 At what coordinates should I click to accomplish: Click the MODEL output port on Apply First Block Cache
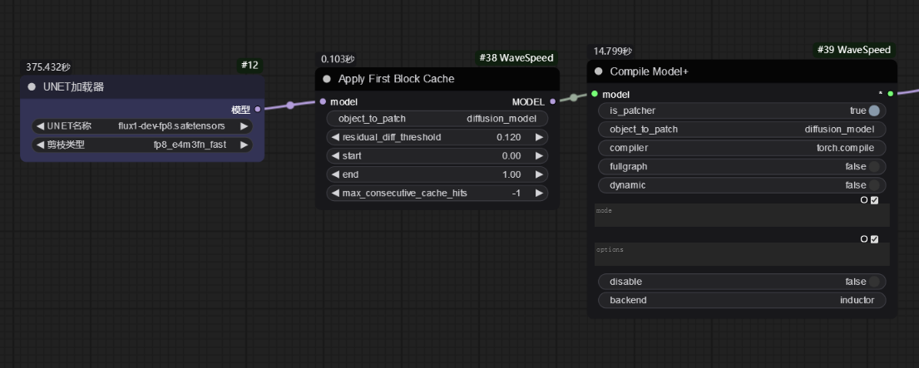point(552,101)
